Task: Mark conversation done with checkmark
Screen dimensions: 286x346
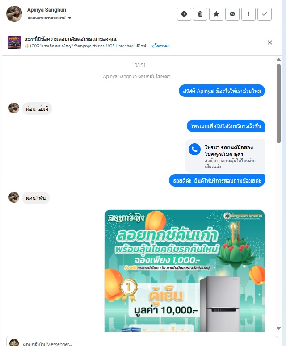Action: tap(265, 14)
